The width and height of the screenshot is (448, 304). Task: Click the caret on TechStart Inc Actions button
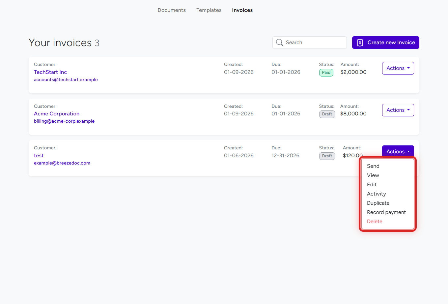coord(408,68)
